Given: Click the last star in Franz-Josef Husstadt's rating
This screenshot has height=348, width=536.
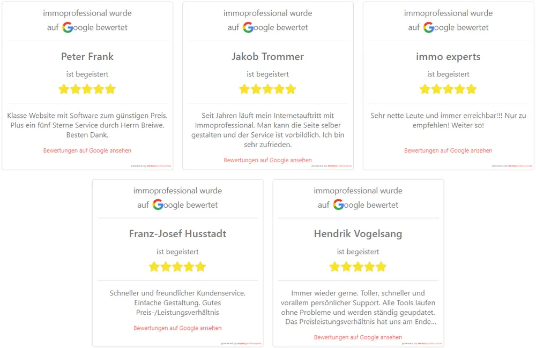Looking at the screenshot, I should click(200, 266).
